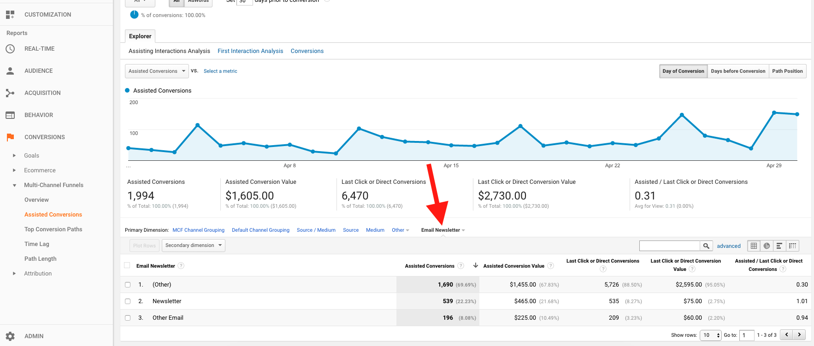
Task: Expand the Goals section in sidebar
Action: pos(14,156)
